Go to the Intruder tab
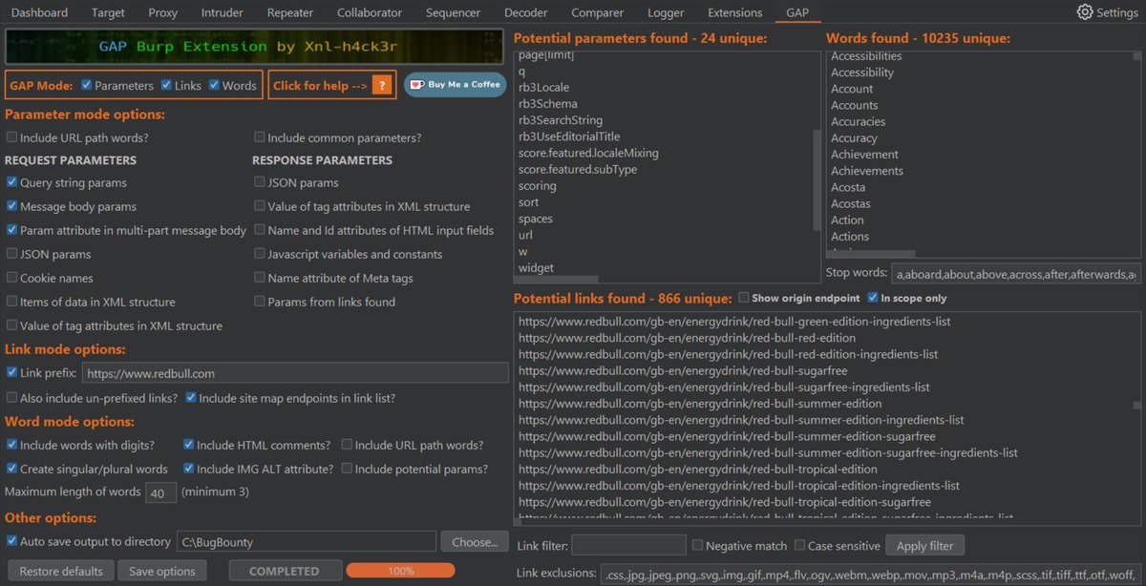The width and height of the screenshot is (1146, 586). point(222,12)
